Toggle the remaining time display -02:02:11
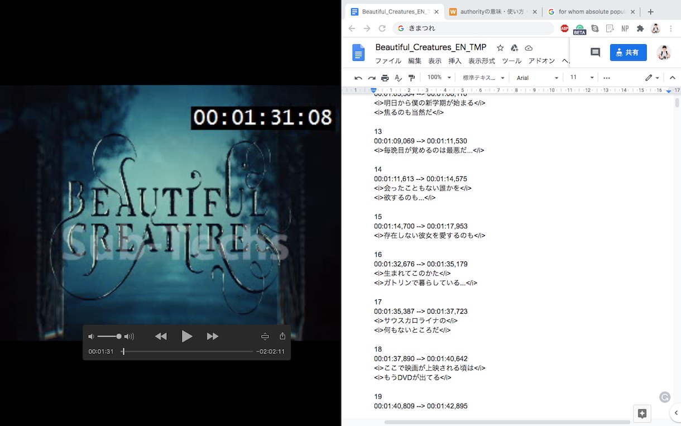Viewport: 681px width, 426px height. tap(270, 352)
